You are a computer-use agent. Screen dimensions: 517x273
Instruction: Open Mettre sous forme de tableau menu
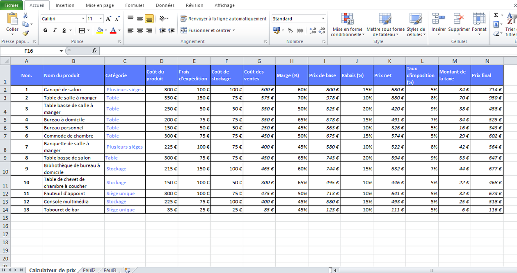coord(385,25)
